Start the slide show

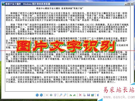(x=55, y=95)
